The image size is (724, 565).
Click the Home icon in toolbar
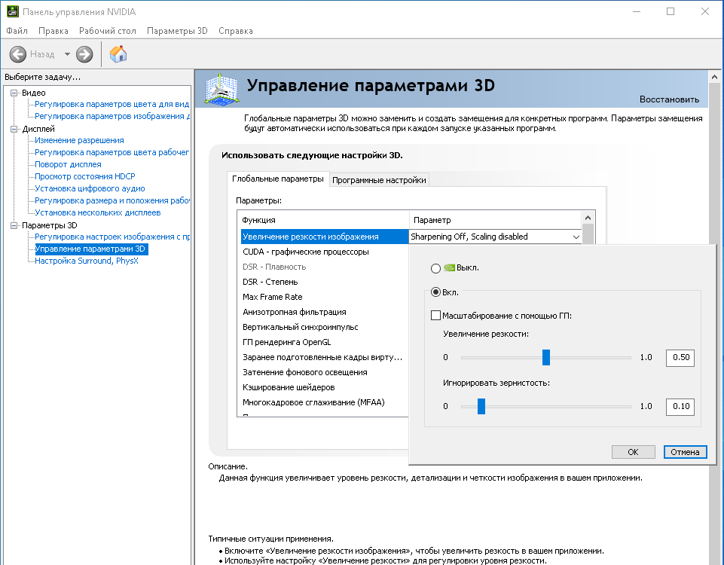point(118,54)
